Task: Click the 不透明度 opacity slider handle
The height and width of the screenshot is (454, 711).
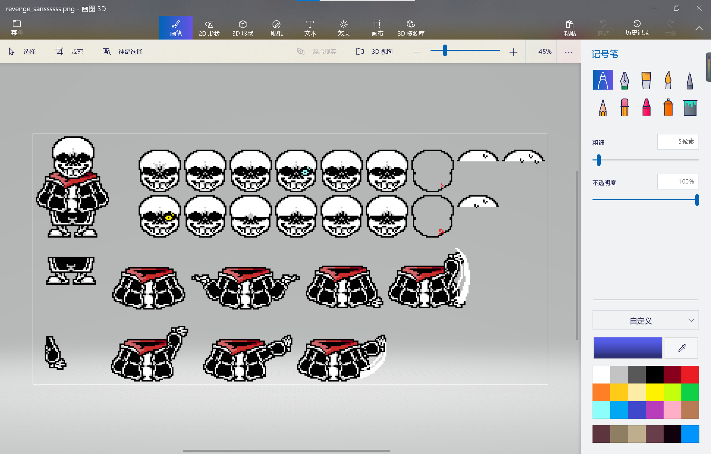Action: click(x=697, y=200)
